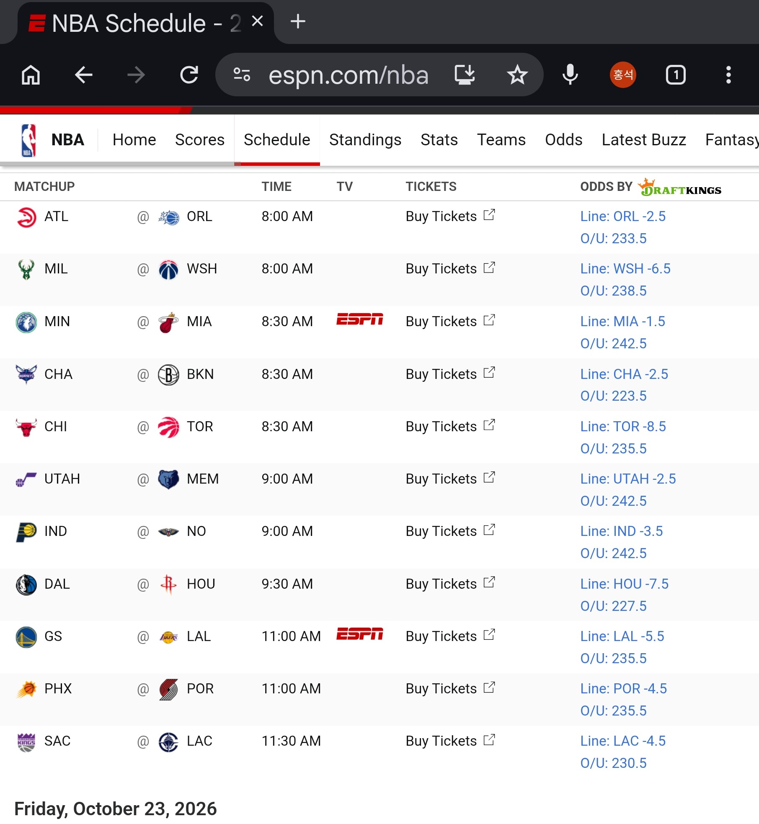Open the Odds nav item
Viewport: 759px width, 824px height.
(x=563, y=140)
